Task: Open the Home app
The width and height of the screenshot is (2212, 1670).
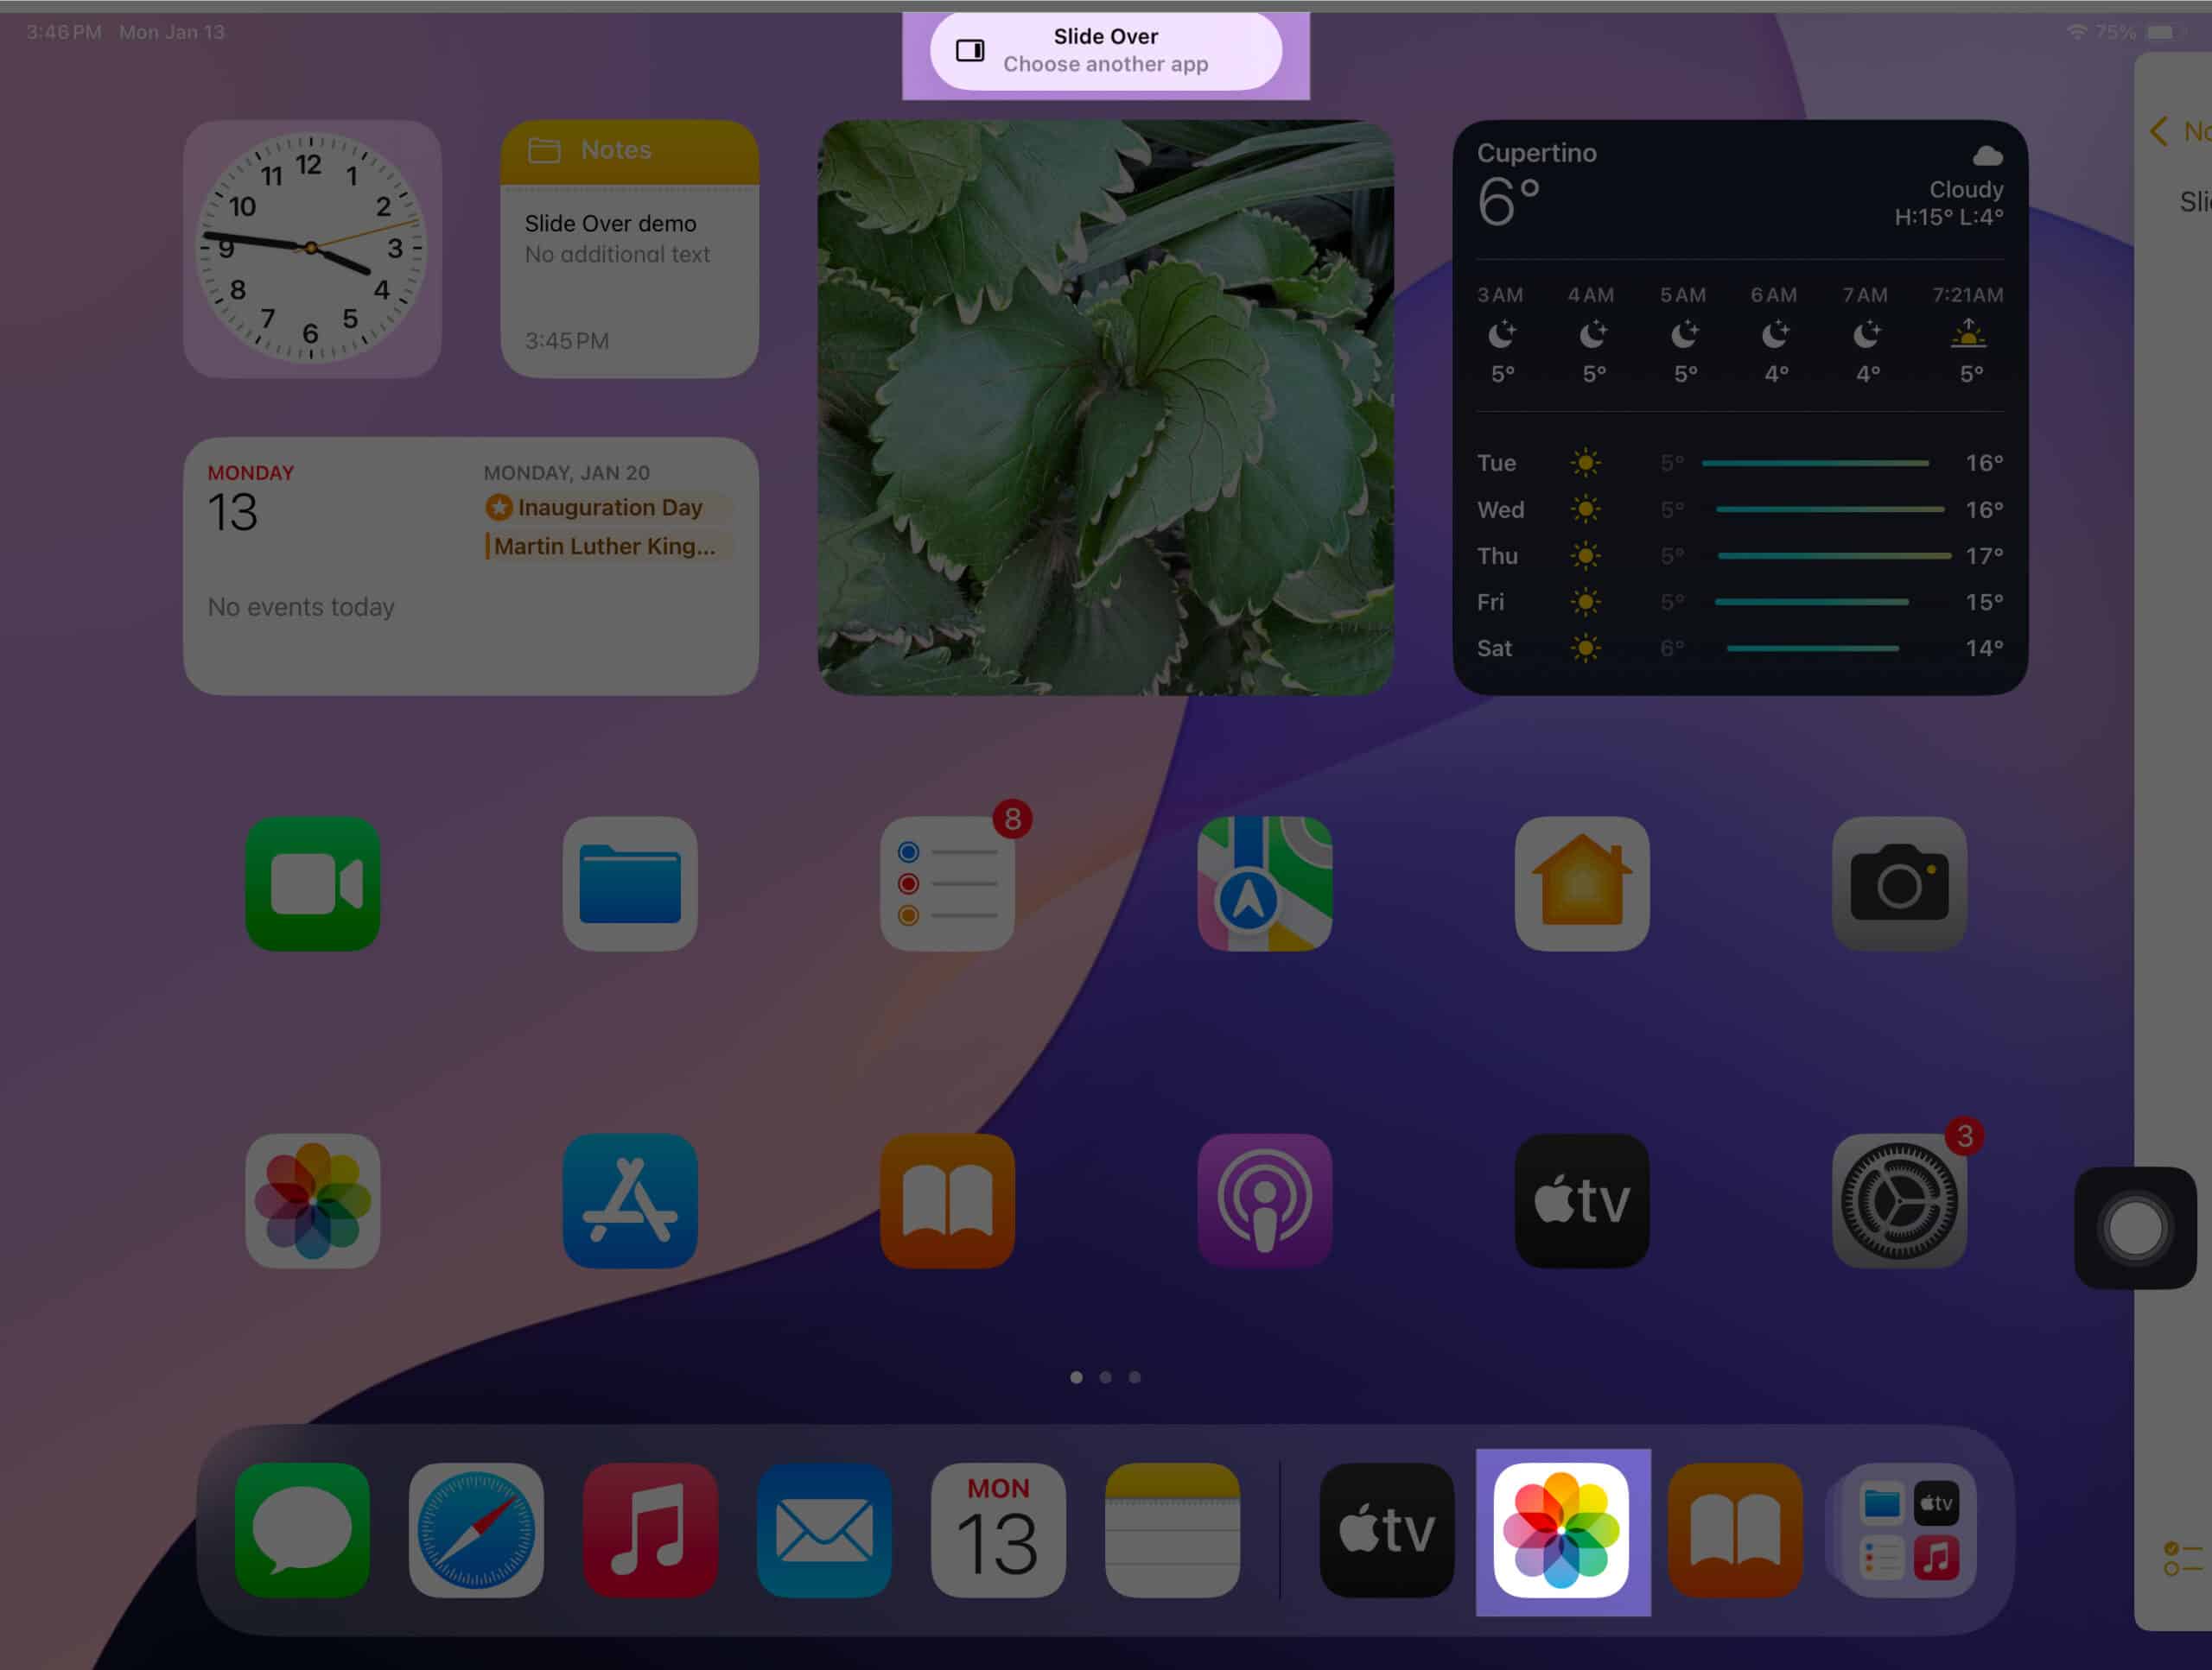Action: click(x=1582, y=883)
